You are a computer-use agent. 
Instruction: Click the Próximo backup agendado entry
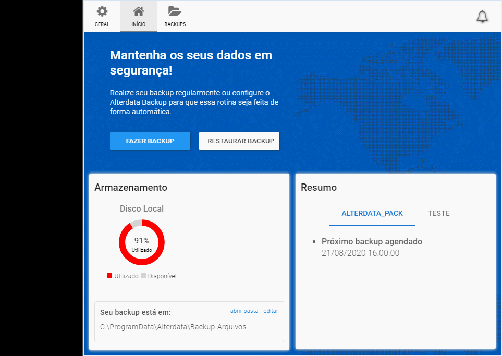pyautogui.click(x=372, y=241)
